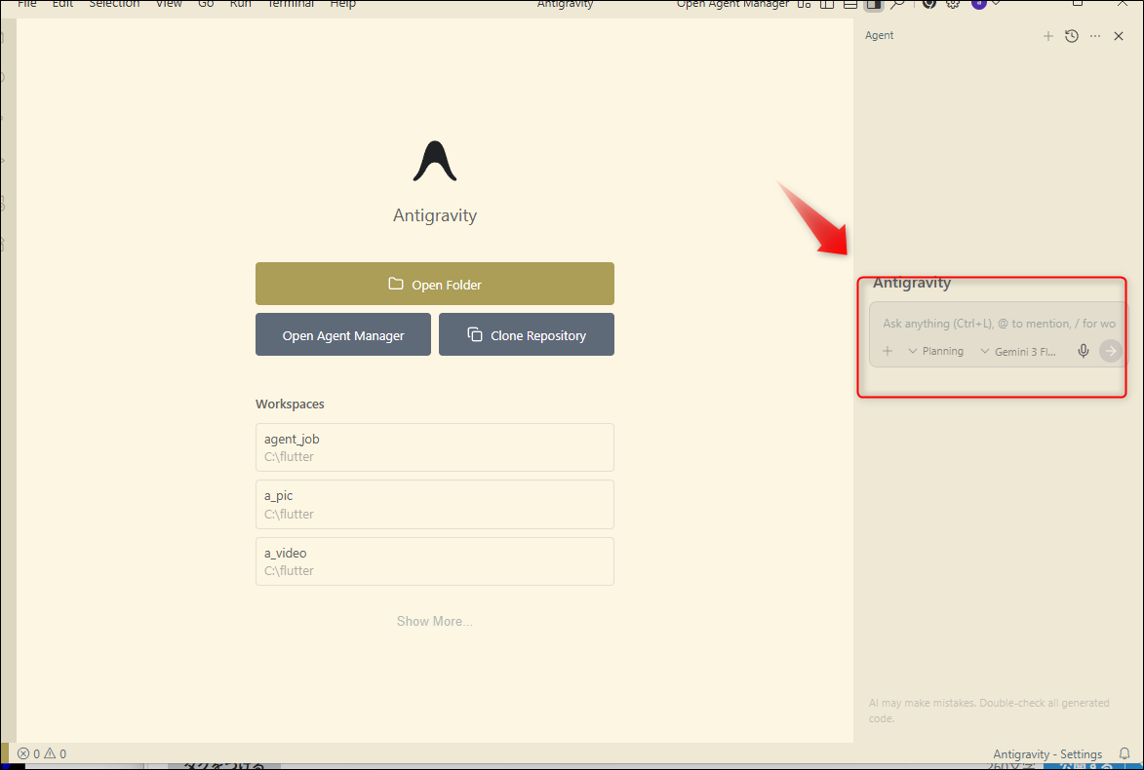Click the search magnifier icon in title bar

[897, 4]
